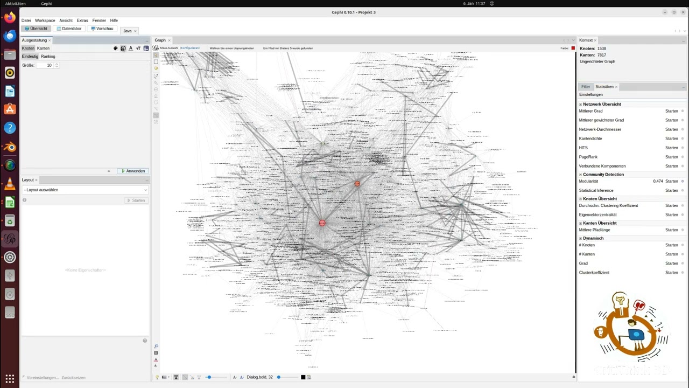
Task: Open label size mode dropdown (black A)
Action: pos(235,377)
